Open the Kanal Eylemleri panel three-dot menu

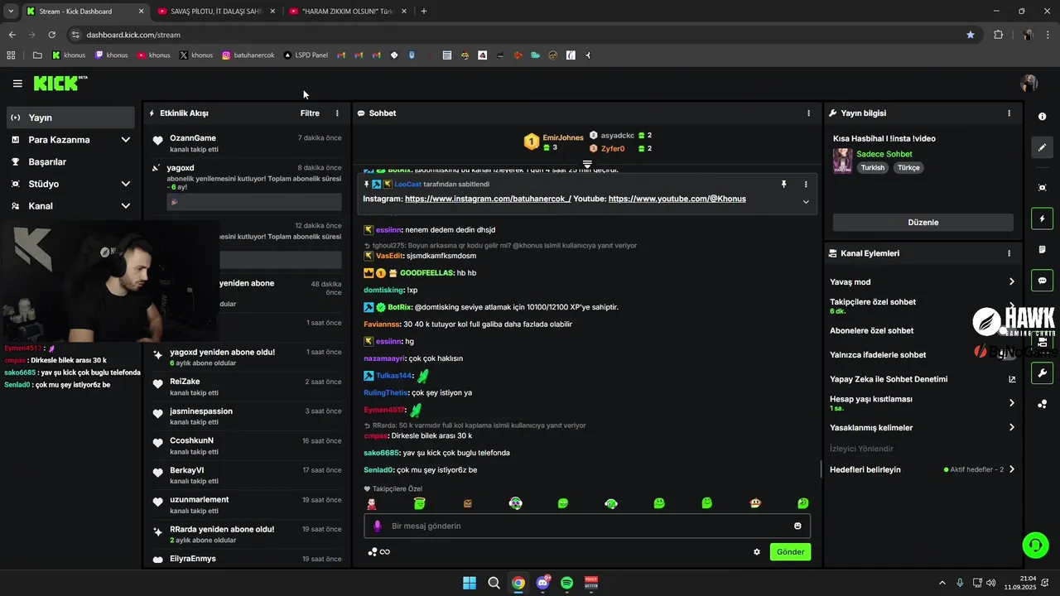tap(1009, 253)
